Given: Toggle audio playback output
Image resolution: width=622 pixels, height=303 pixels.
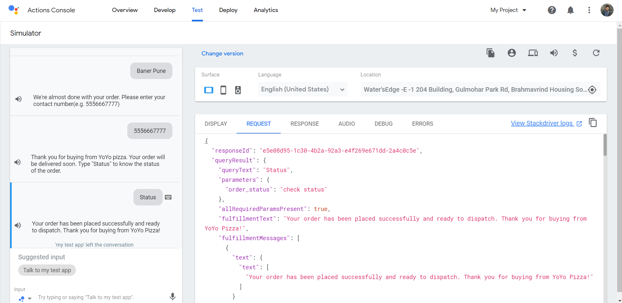Looking at the screenshot, I should click(554, 53).
